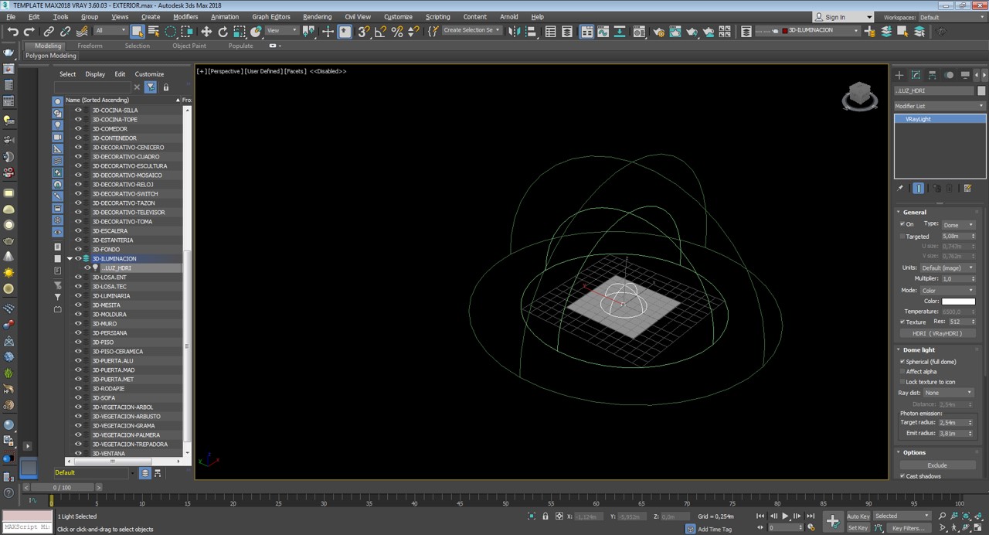
Task: Open the Rendering menu
Action: (x=317, y=16)
